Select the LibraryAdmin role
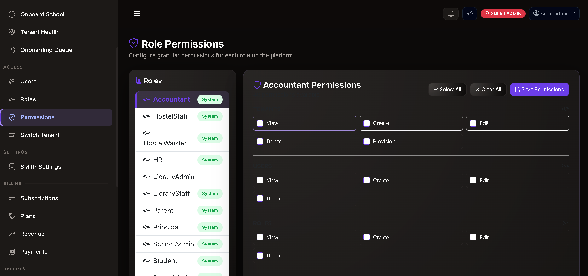Screen dimensions: 588x276 click(182, 177)
